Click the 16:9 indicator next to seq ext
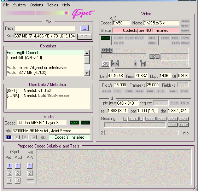This screenshot has height=191, width=198. [x=185, y=103]
